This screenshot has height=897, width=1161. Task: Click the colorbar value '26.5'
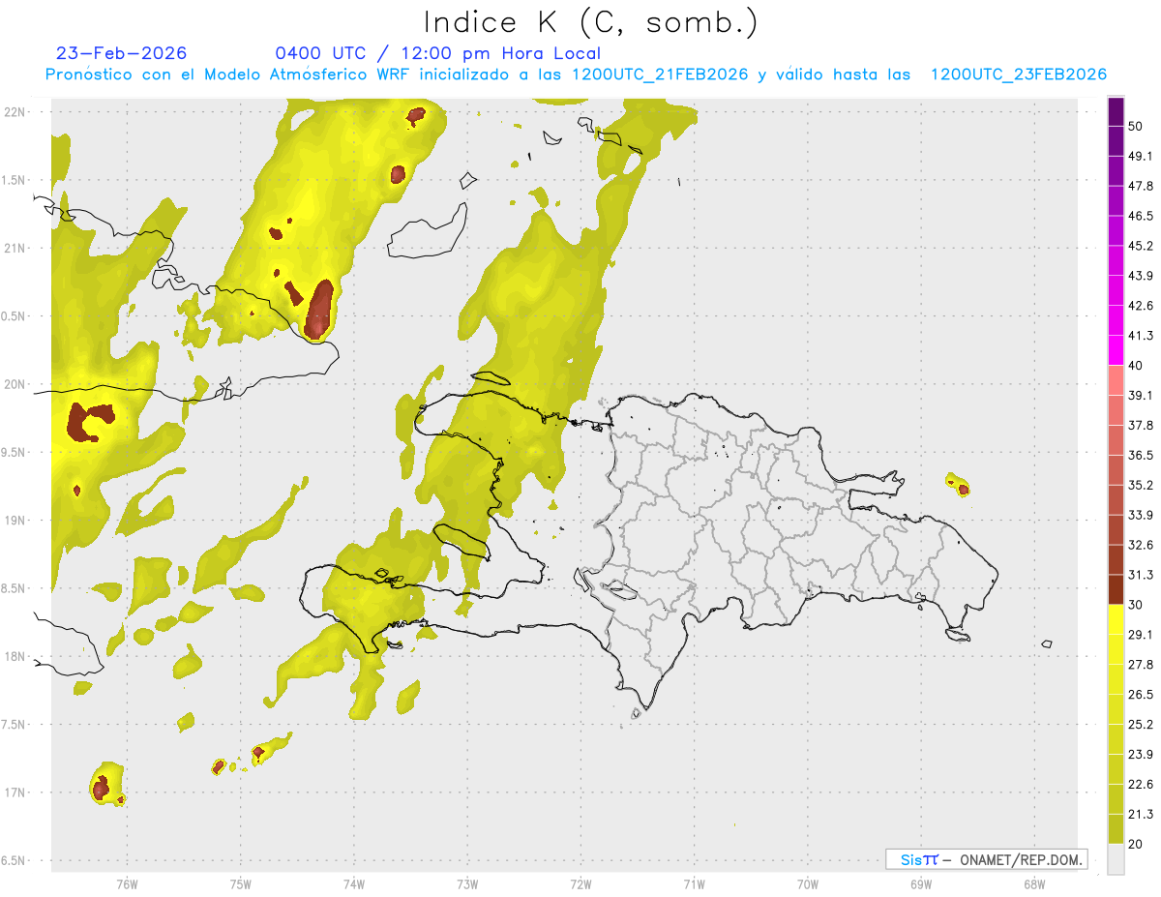[1141, 695]
